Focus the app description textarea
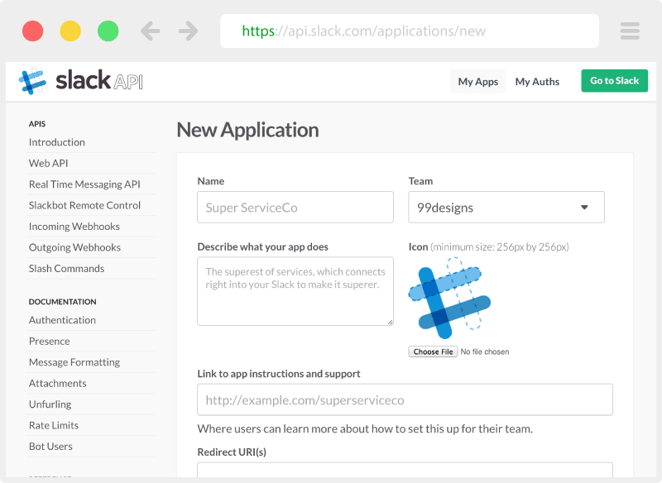This screenshot has height=483, width=662. pyautogui.click(x=295, y=291)
